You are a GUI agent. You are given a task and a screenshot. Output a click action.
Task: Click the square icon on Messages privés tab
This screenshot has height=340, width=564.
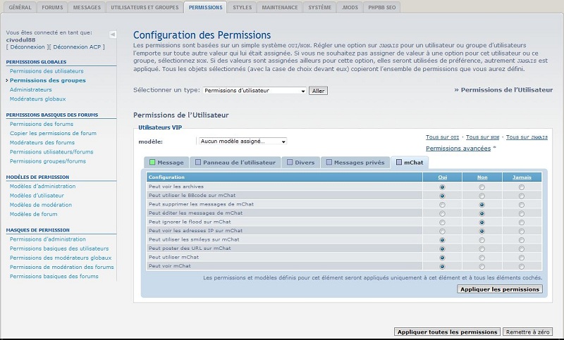click(327, 163)
